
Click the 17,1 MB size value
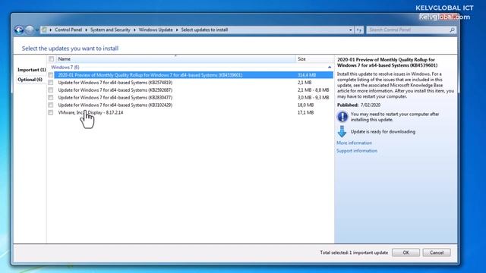click(x=305, y=112)
